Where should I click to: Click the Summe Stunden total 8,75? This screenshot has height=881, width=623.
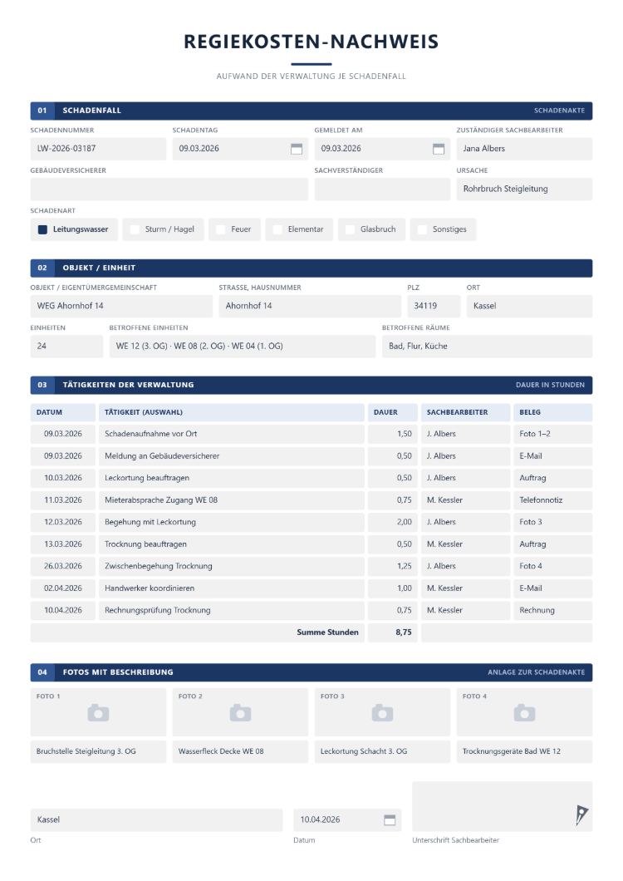393,632
